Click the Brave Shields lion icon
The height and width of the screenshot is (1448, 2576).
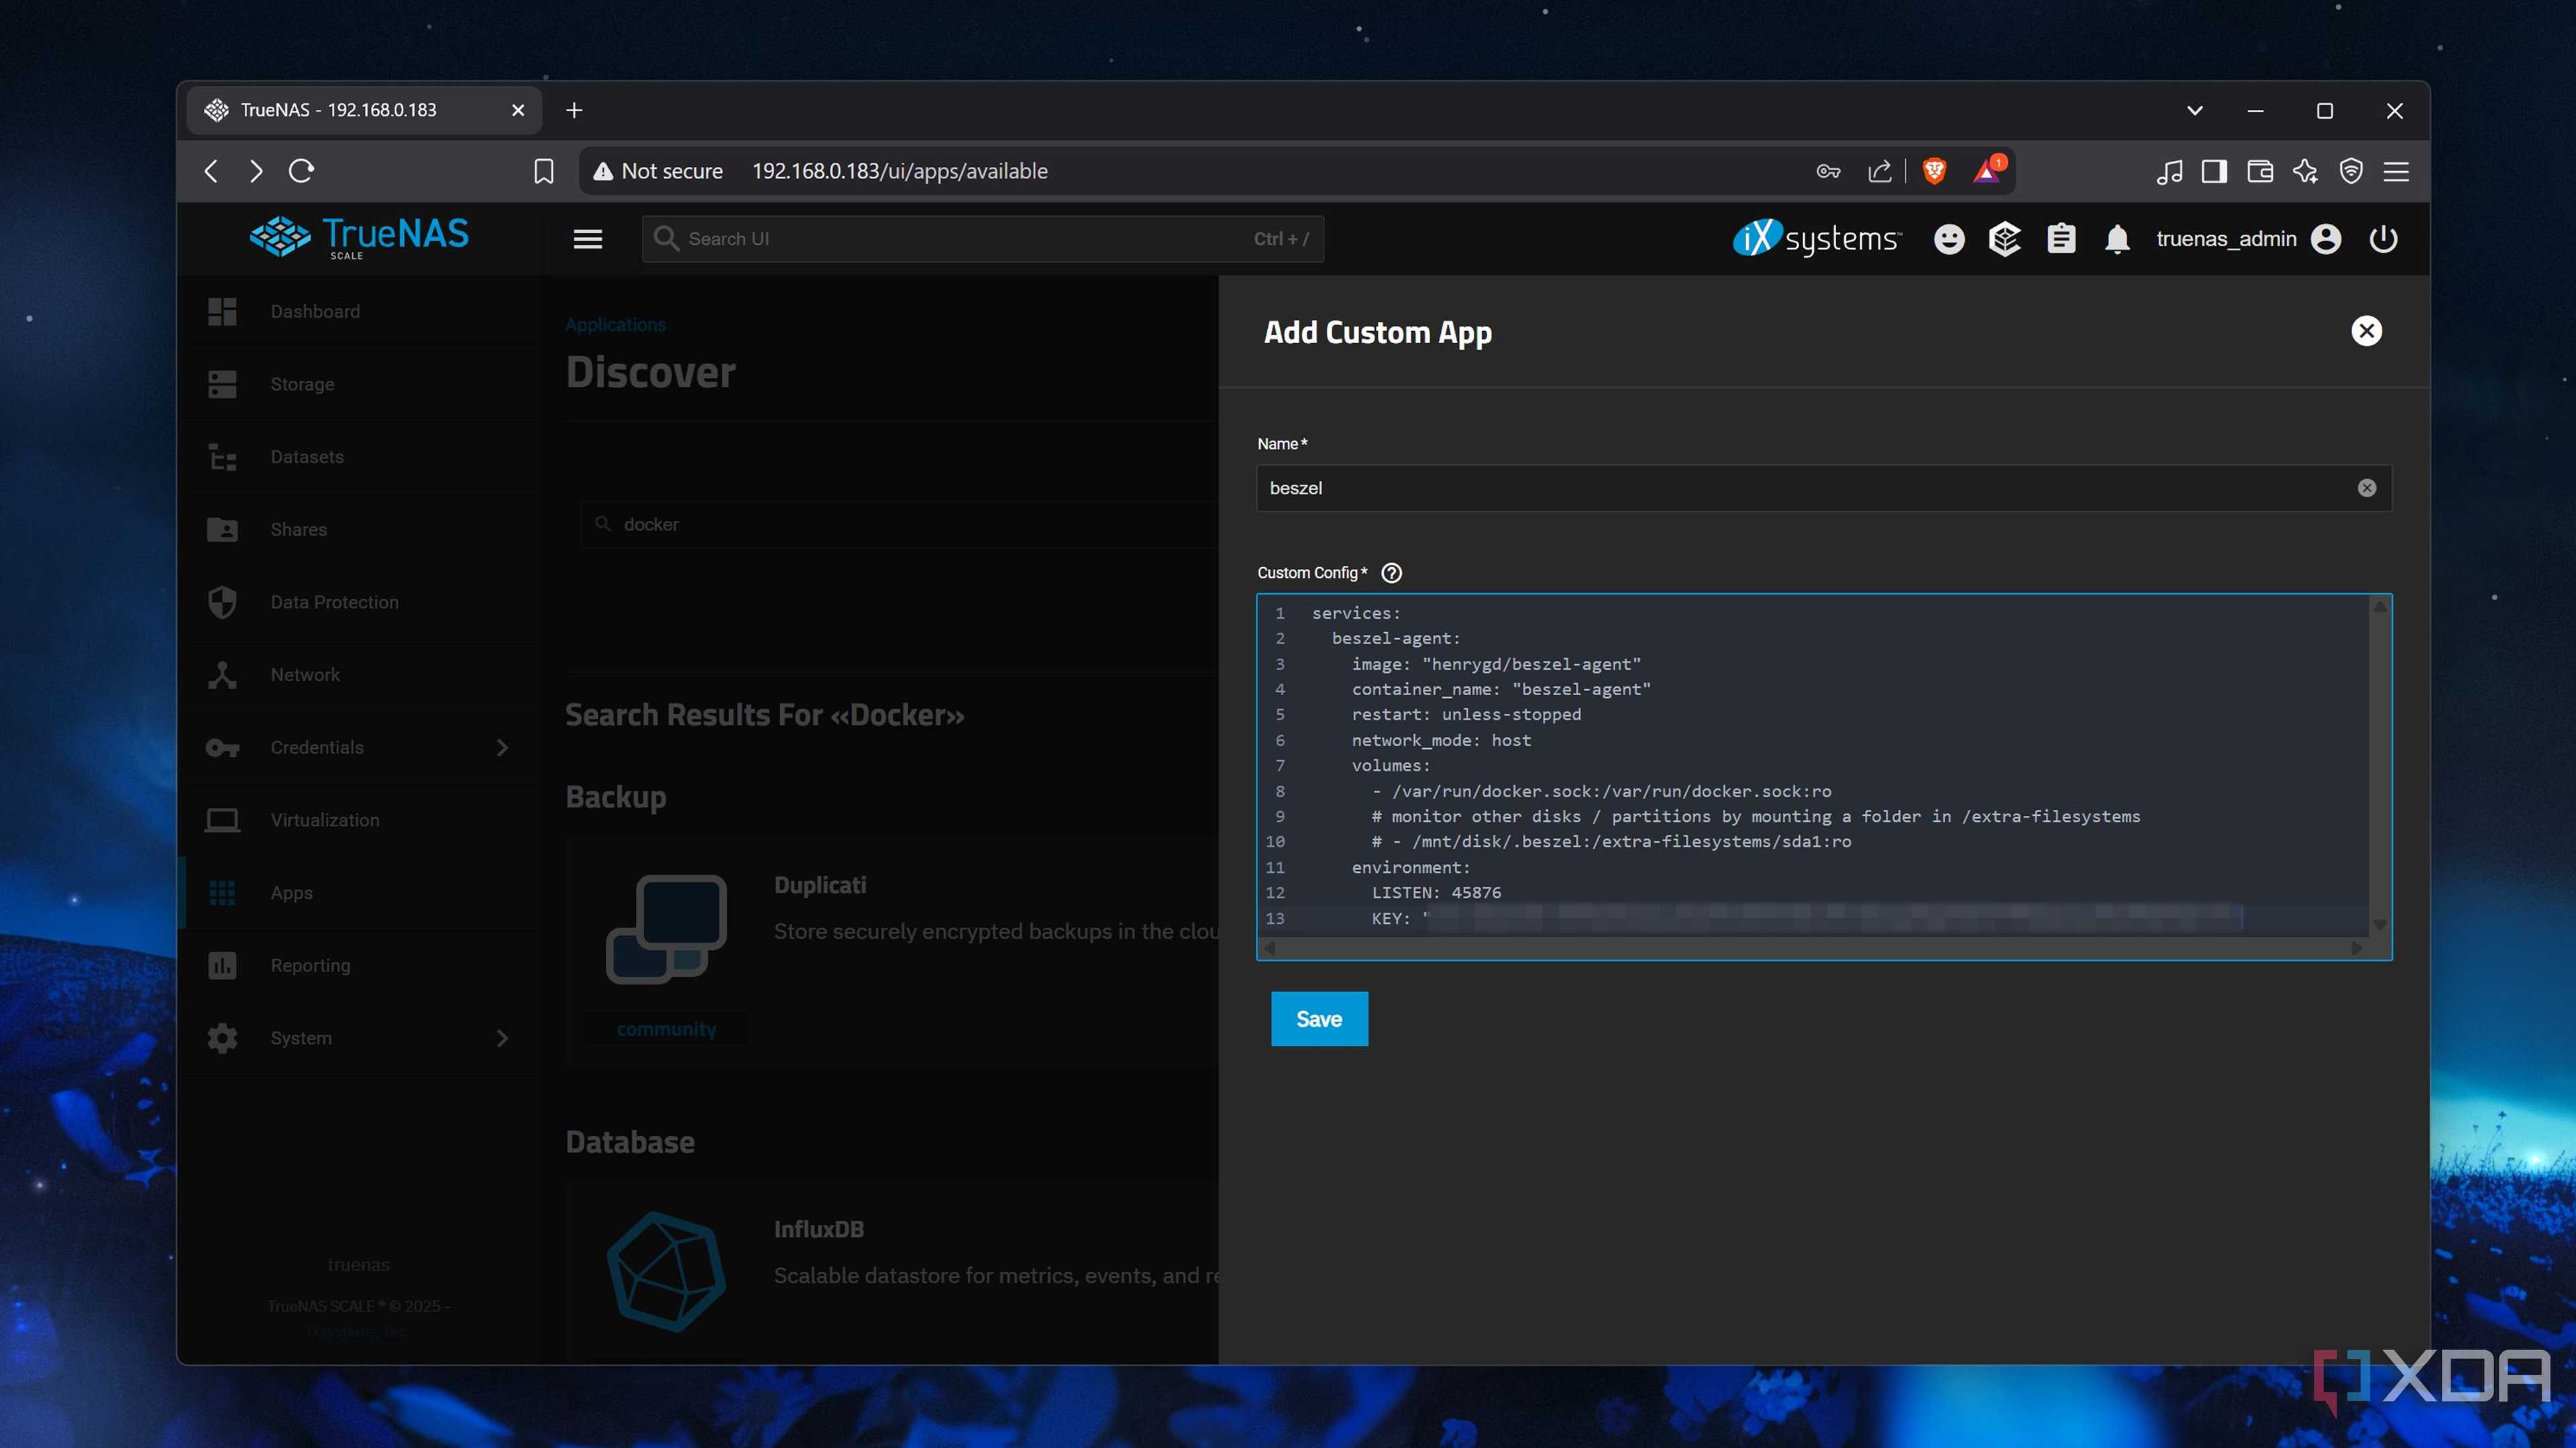coord(1934,171)
